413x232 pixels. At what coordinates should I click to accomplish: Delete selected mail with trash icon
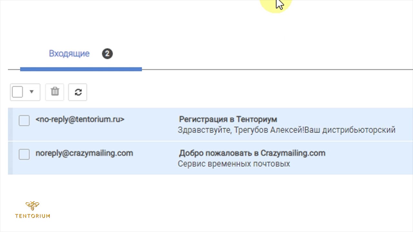[55, 92]
